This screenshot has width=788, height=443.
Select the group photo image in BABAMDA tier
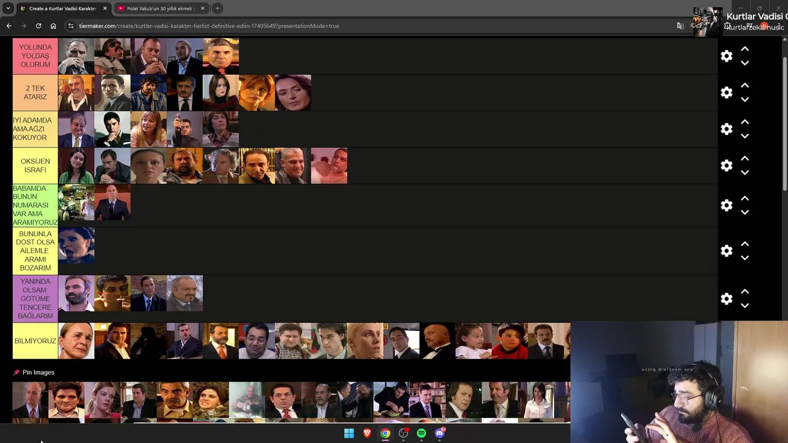pyautogui.click(x=76, y=202)
